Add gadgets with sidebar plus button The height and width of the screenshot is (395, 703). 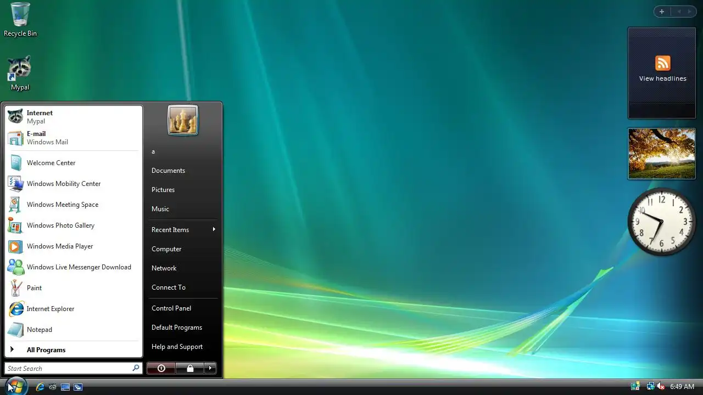[x=662, y=12]
